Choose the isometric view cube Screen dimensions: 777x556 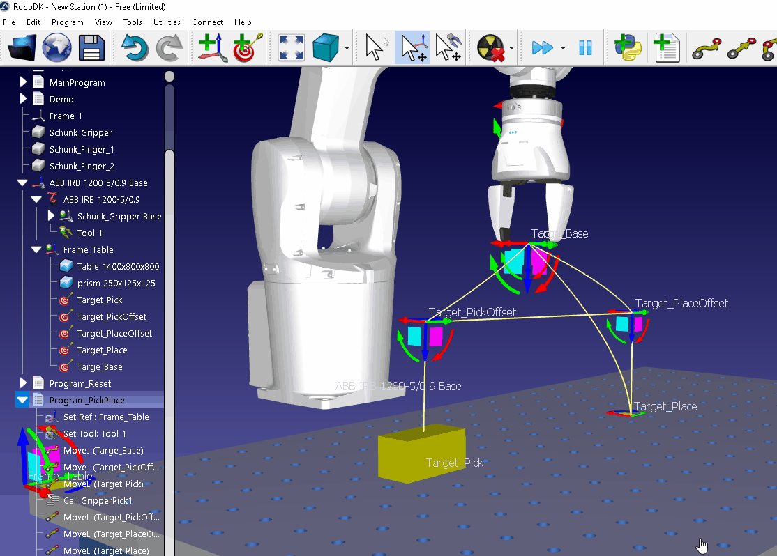pos(326,47)
